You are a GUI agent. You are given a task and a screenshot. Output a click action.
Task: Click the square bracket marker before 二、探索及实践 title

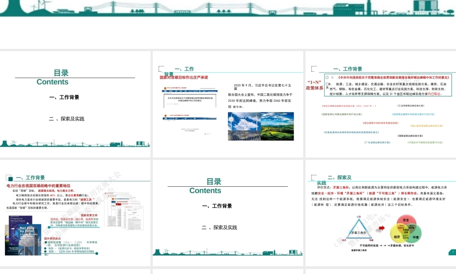pyautogui.click(x=313, y=177)
